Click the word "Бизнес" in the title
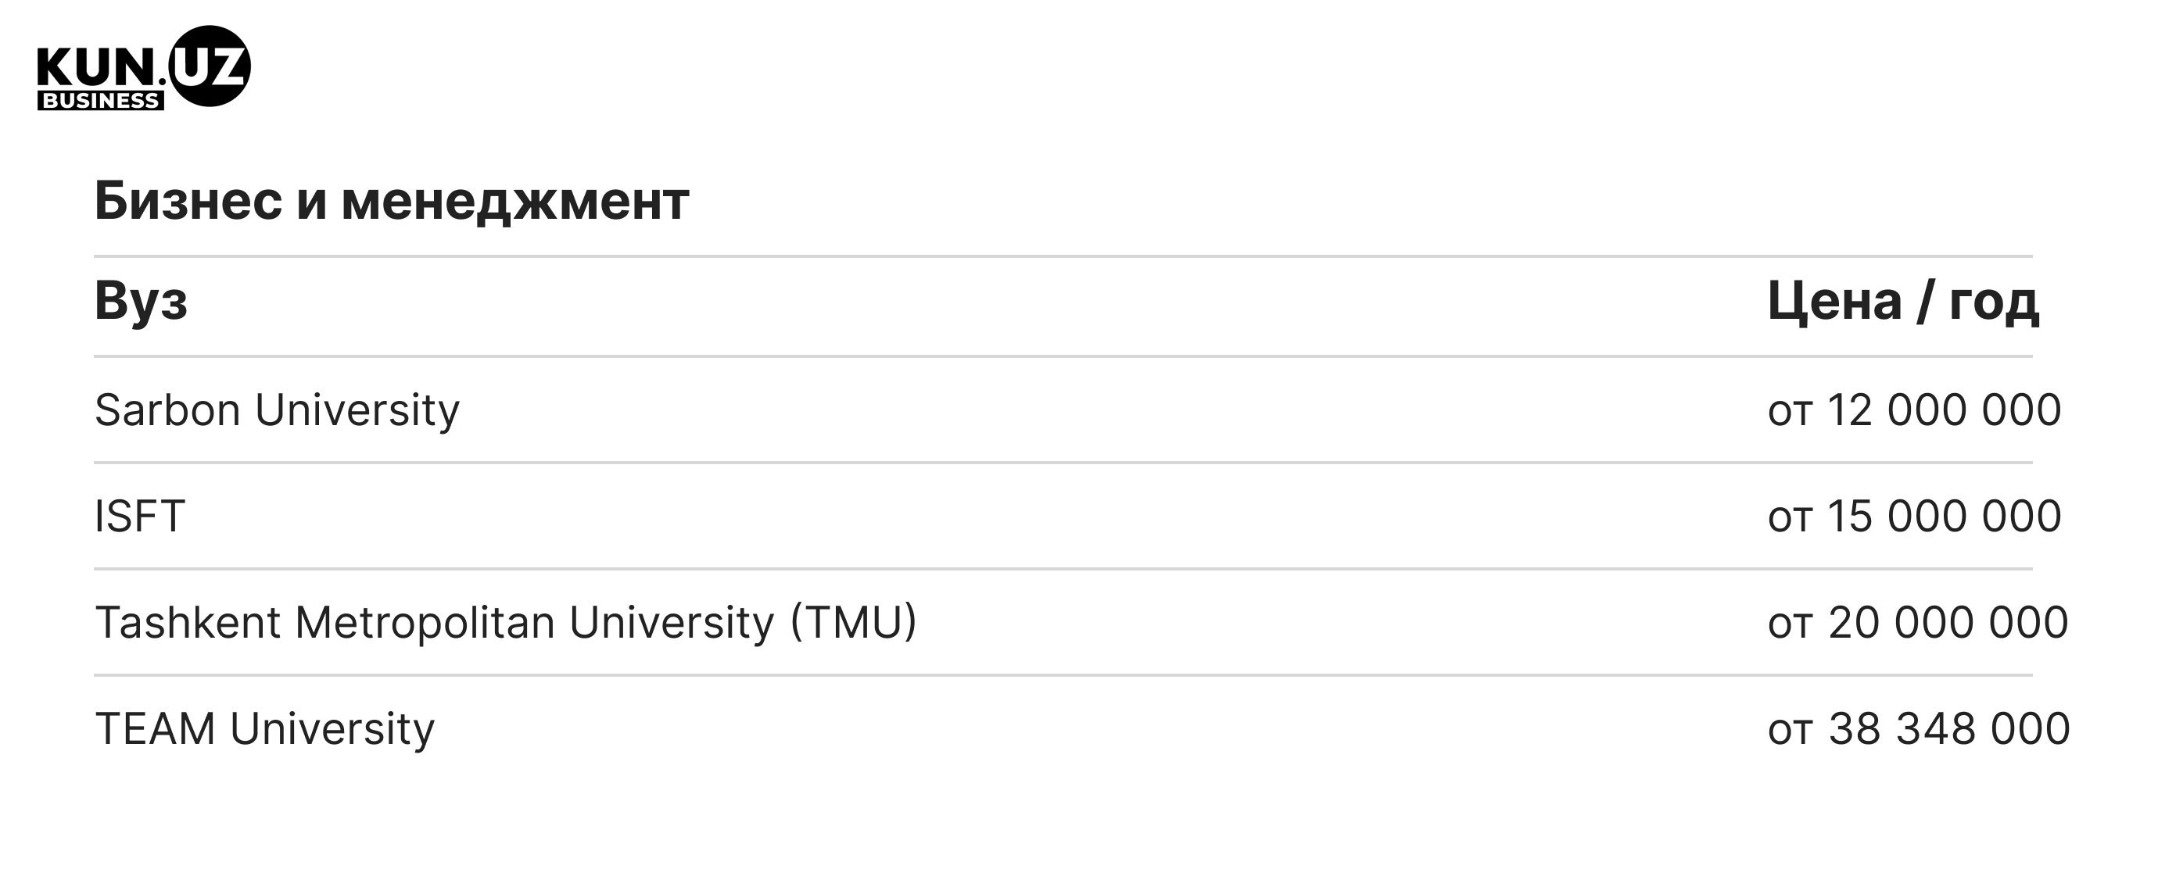Viewport: 2158px width, 869px height. [x=188, y=201]
